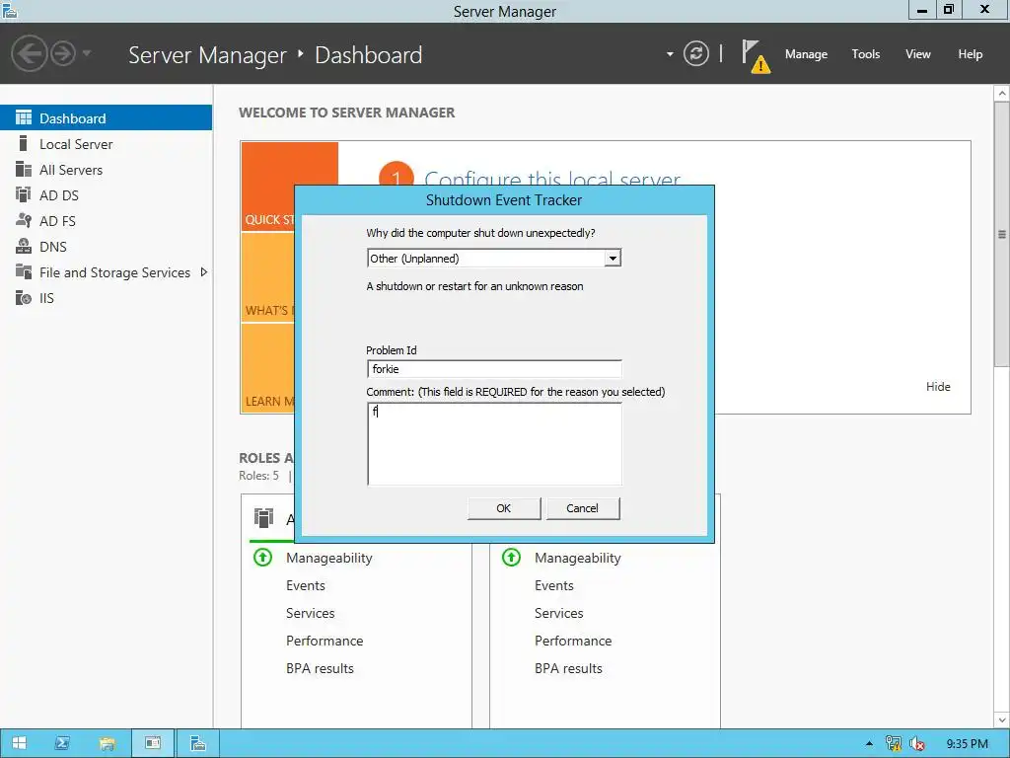Viewport: 1010px width, 758px height.
Task: Open BPA results in right role tile
Action: tap(568, 668)
